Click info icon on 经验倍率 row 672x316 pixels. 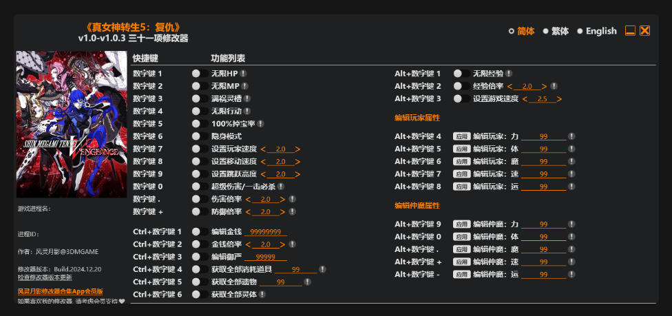(554, 86)
